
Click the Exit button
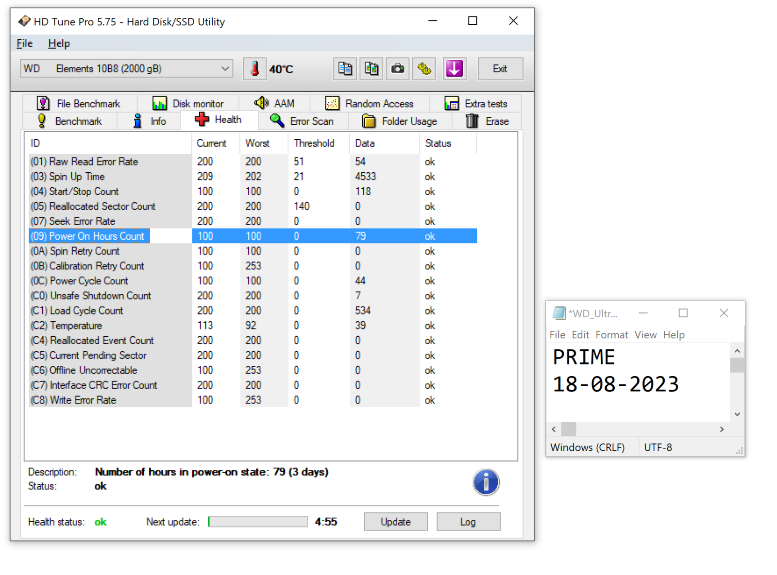click(500, 69)
